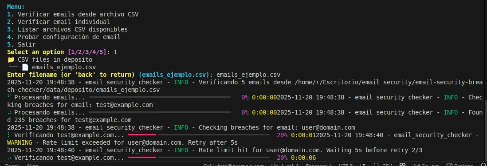Click the path 'ch-checker/data/deposito/emails_ejemplo.csv'
The height and width of the screenshot is (166, 487).
point(83,90)
